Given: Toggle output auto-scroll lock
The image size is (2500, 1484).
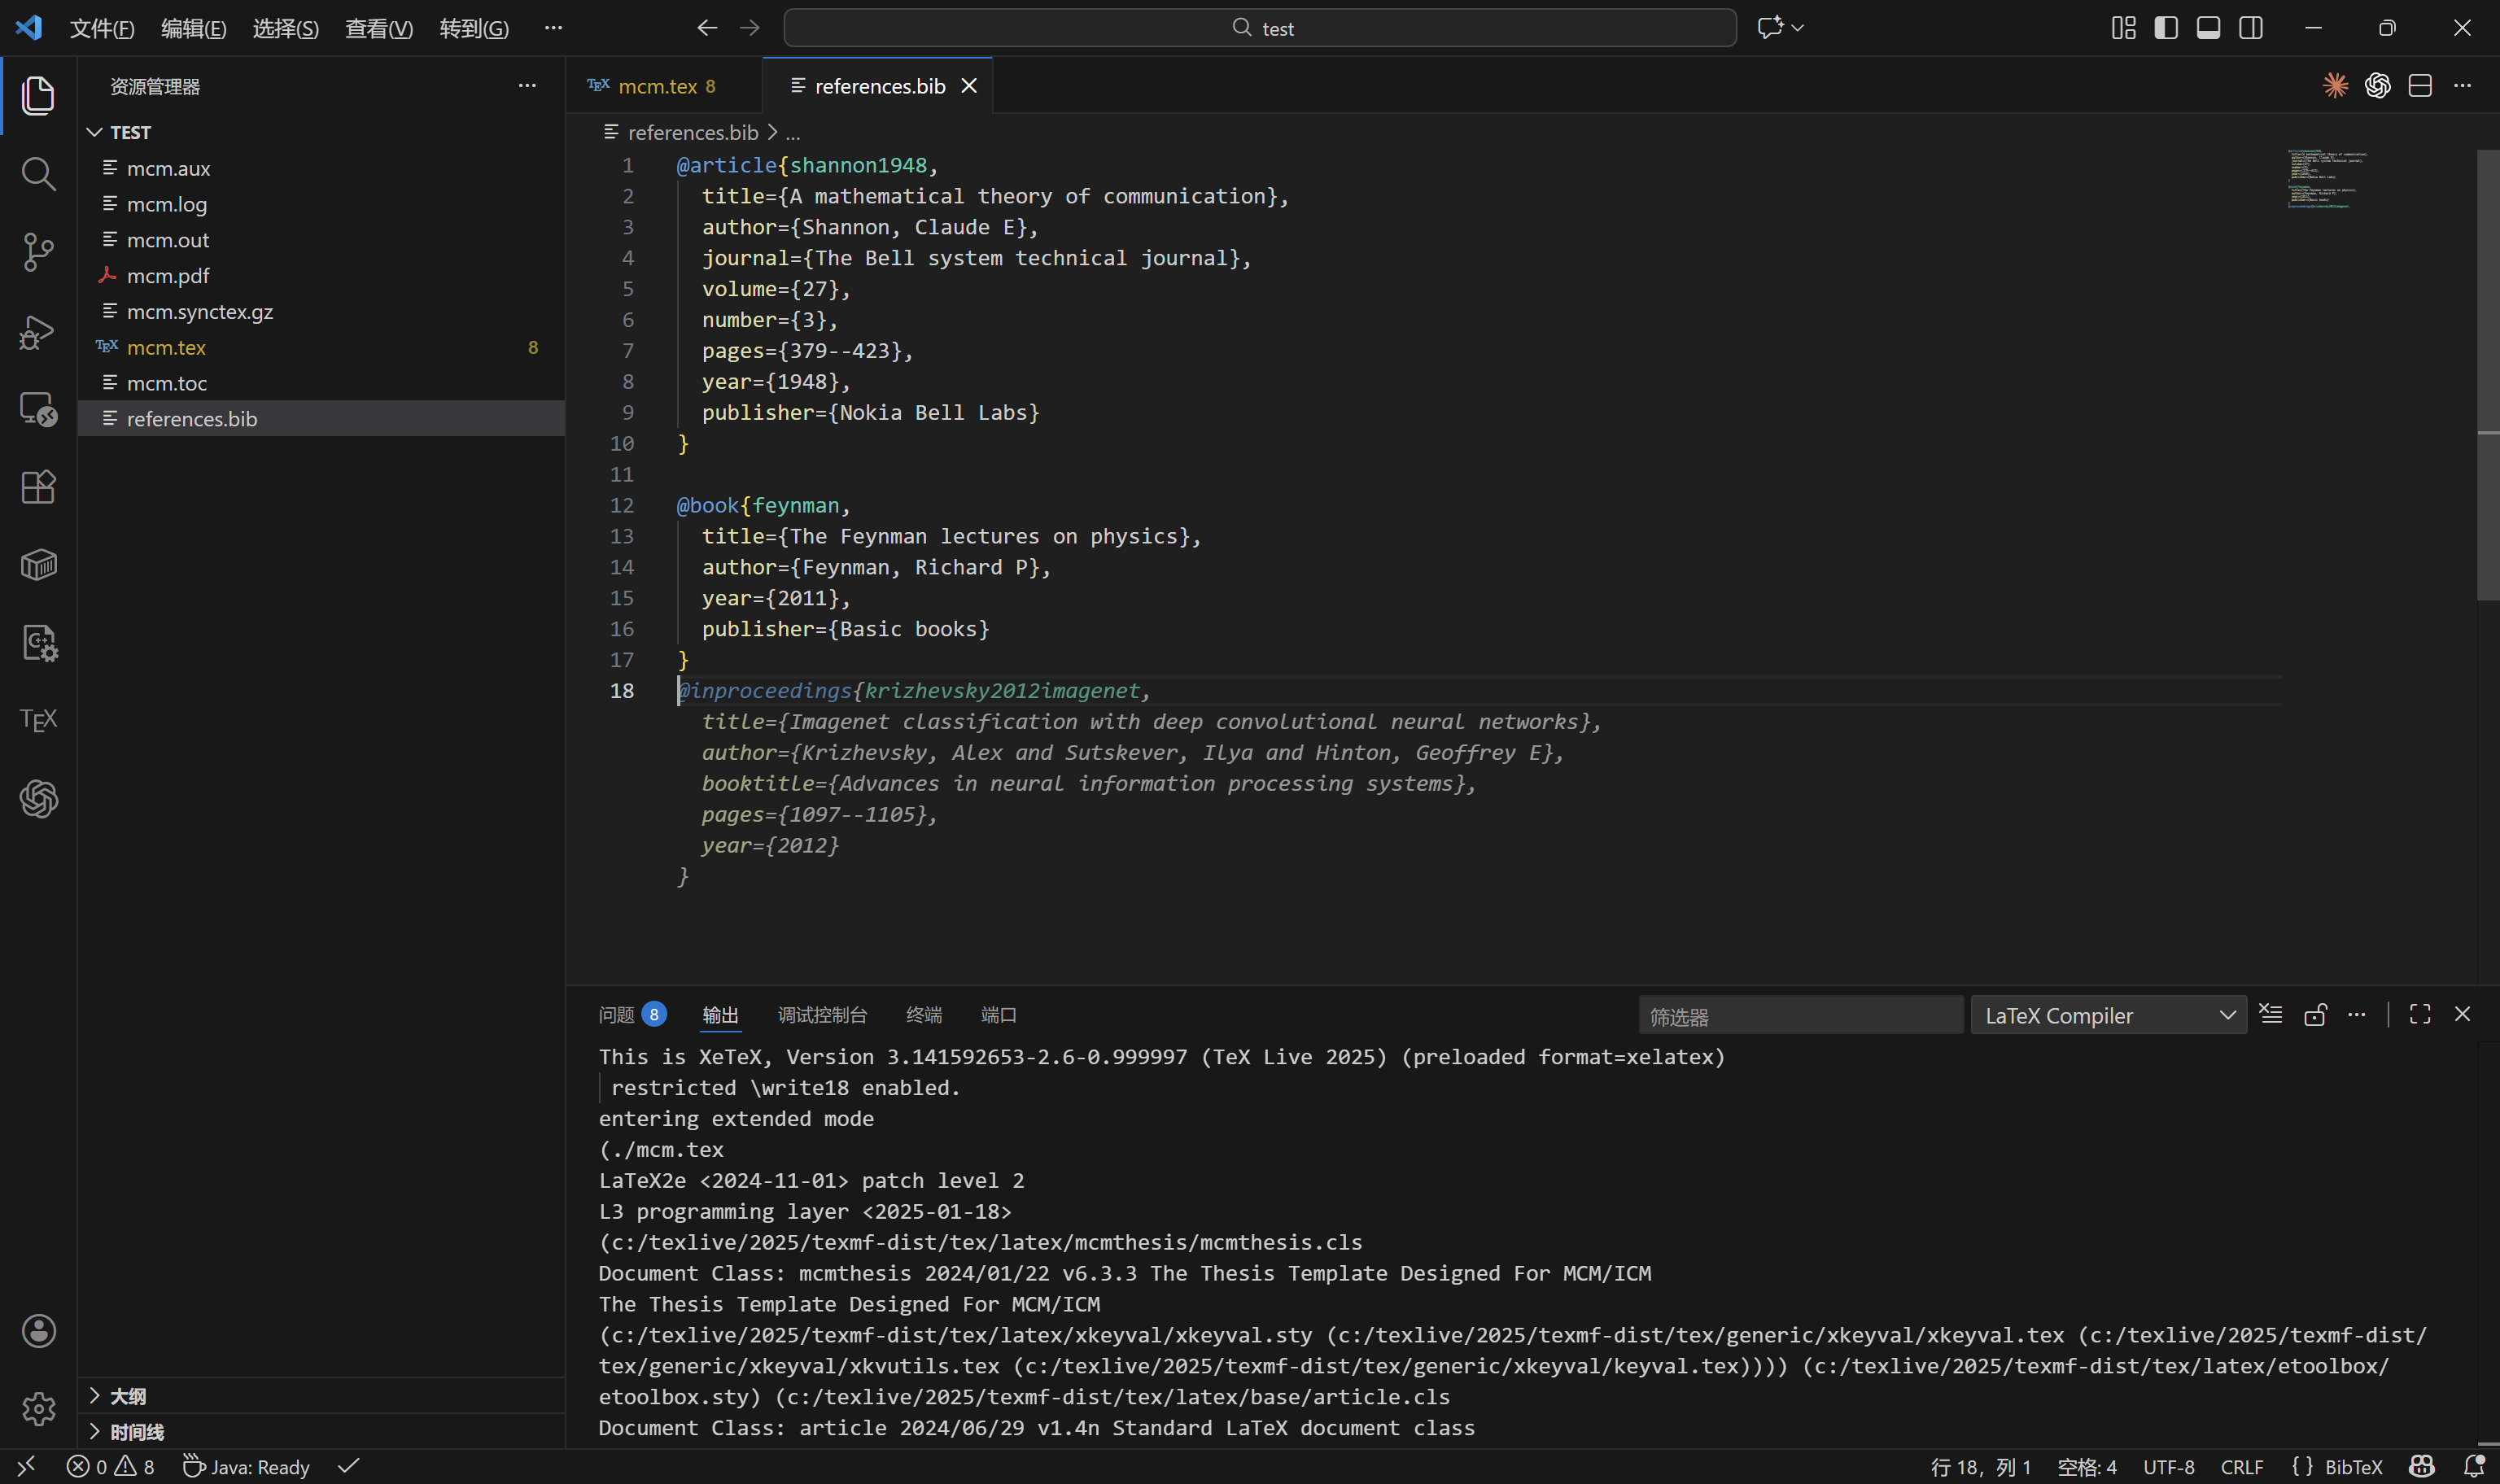Looking at the screenshot, I should pyautogui.click(x=2314, y=1015).
